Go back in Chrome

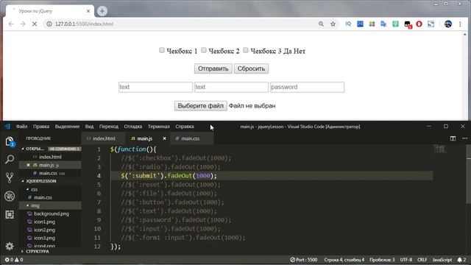[x=11, y=24]
